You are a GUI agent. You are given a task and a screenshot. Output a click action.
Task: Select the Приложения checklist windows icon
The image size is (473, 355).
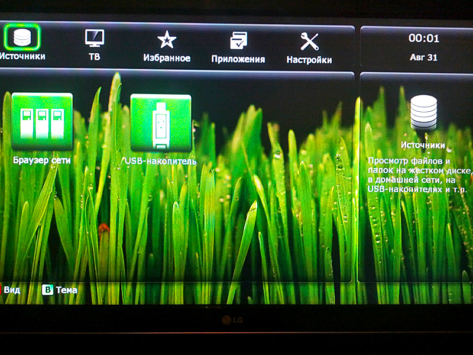pos(238,40)
